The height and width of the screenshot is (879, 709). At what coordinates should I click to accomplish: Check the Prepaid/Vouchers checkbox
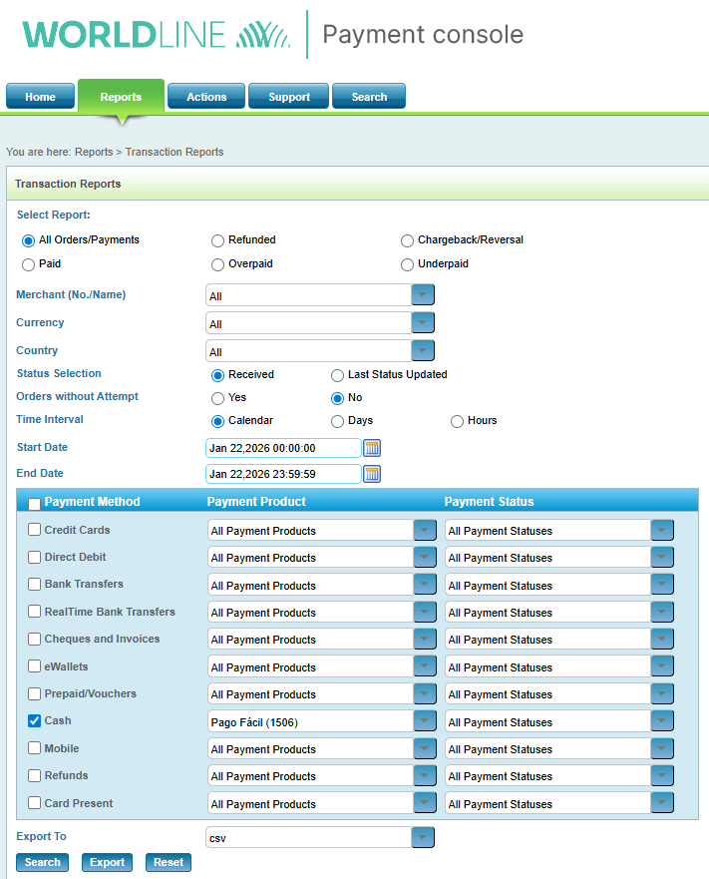[x=34, y=693]
